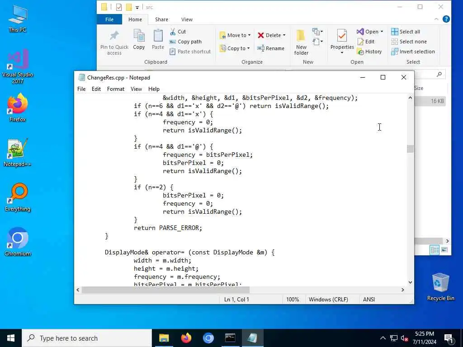The image size is (463, 347).
Task: Click Explorer horizontal scrollbar right arrow
Action: [x=447, y=241]
